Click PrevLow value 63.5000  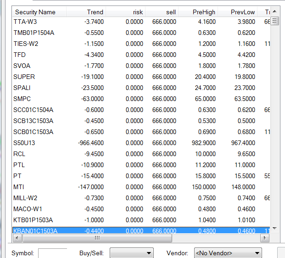pyautogui.click(x=245, y=99)
